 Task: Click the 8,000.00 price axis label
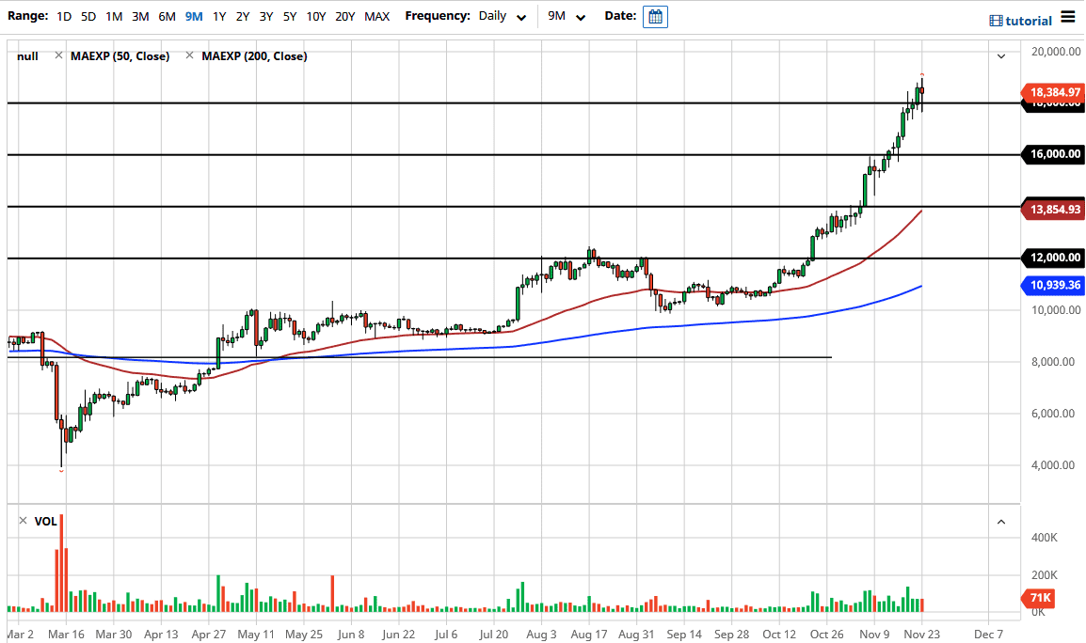(x=1053, y=361)
